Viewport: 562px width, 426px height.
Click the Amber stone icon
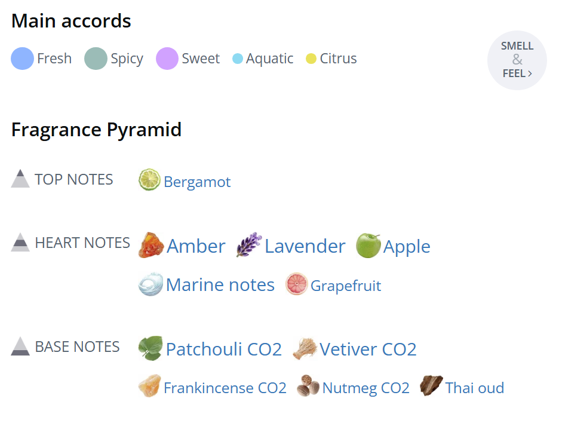(x=151, y=246)
